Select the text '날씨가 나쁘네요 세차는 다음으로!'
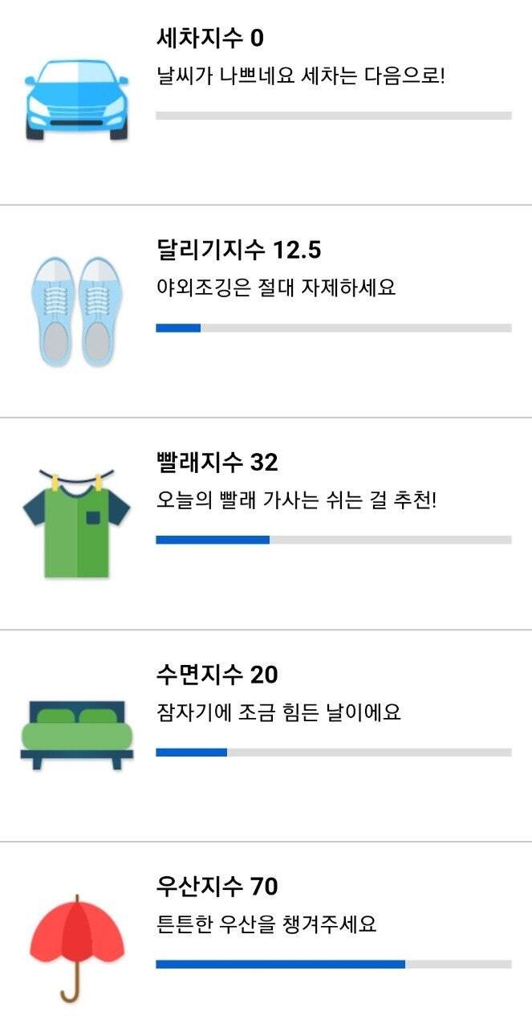532x1028 pixels. pos(300,78)
